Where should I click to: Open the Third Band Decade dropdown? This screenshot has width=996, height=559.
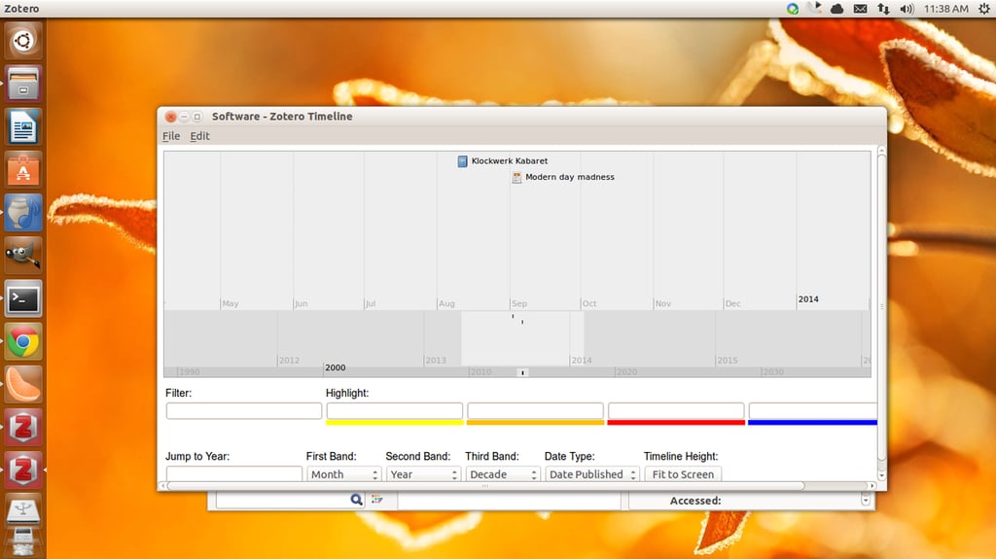[x=503, y=474]
